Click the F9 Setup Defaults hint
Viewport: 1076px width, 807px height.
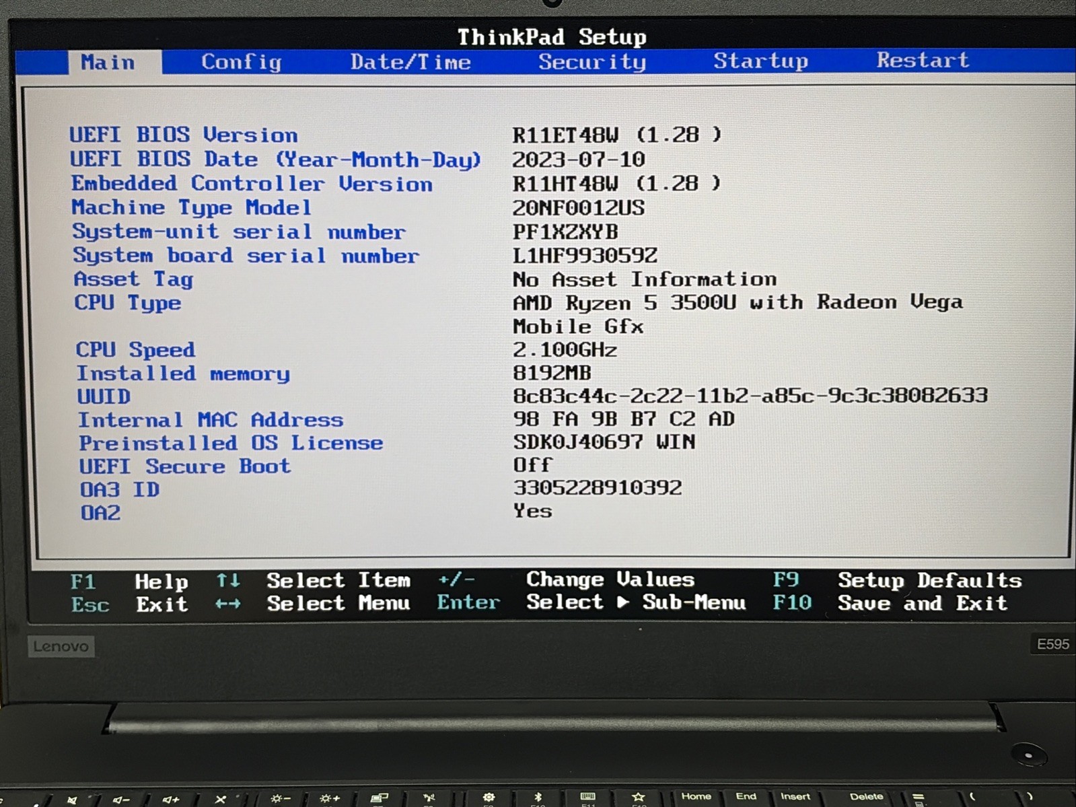click(897, 580)
